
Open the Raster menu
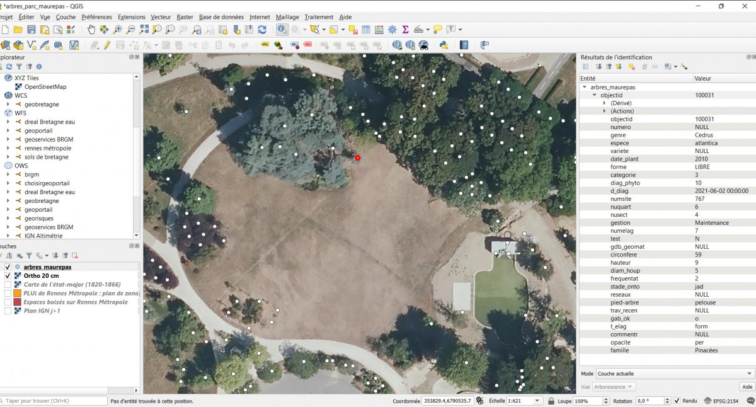tap(184, 17)
